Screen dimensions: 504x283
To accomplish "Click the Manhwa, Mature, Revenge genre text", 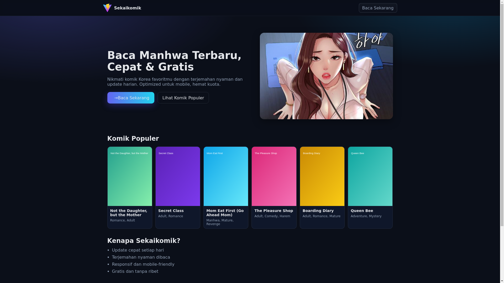I will [x=220, y=222].
